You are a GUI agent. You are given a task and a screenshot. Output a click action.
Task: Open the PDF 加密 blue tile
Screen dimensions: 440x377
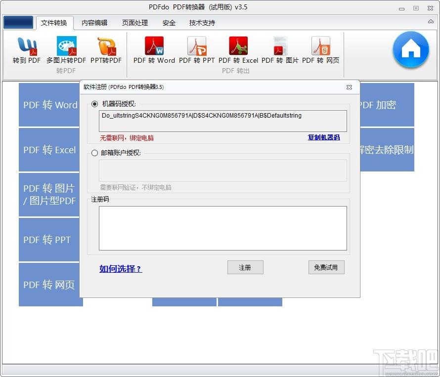click(x=387, y=105)
